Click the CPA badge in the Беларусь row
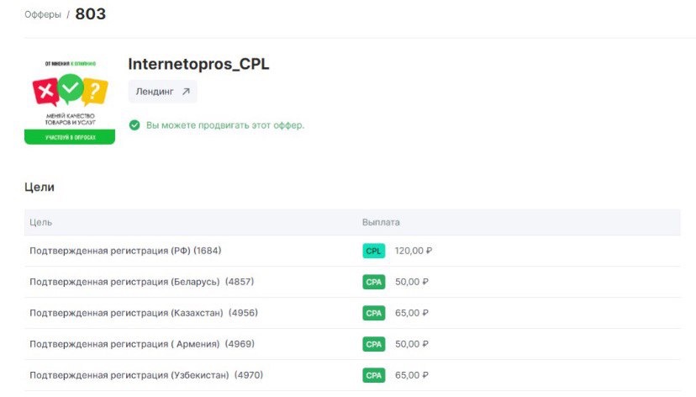 tap(374, 282)
